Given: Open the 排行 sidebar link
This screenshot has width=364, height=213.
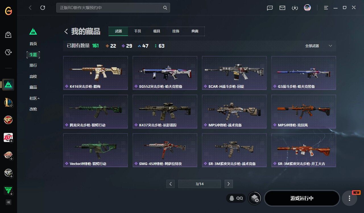Looking at the screenshot, I should pyautogui.click(x=33, y=65).
